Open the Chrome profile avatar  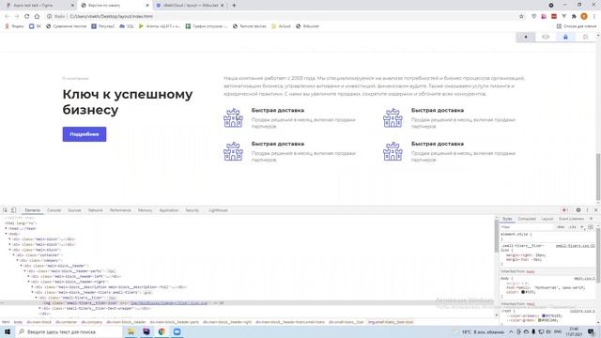pos(584,16)
